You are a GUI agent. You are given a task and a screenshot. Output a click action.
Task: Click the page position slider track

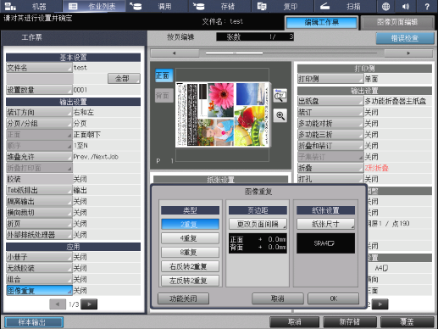pos(291,53)
